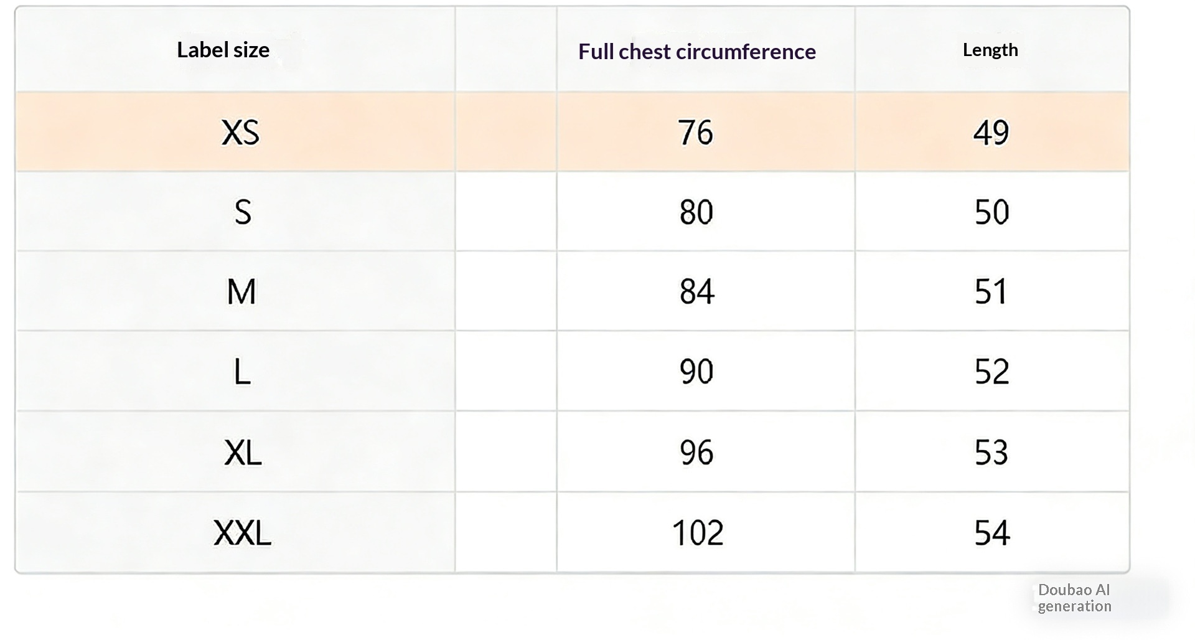Image resolution: width=1195 pixels, height=640 pixels.
Task: Click length value 51 for size M
Action: click(x=991, y=291)
